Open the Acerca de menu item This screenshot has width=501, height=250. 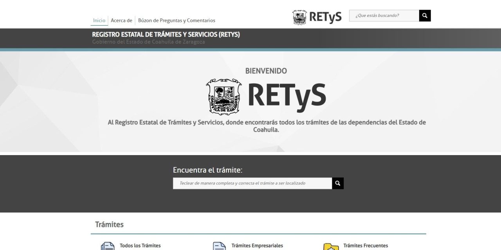pyautogui.click(x=121, y=20)
